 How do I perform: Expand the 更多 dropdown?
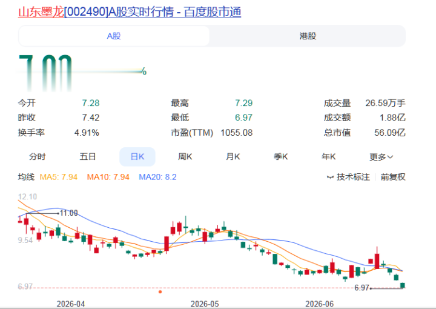coord(381,157)
